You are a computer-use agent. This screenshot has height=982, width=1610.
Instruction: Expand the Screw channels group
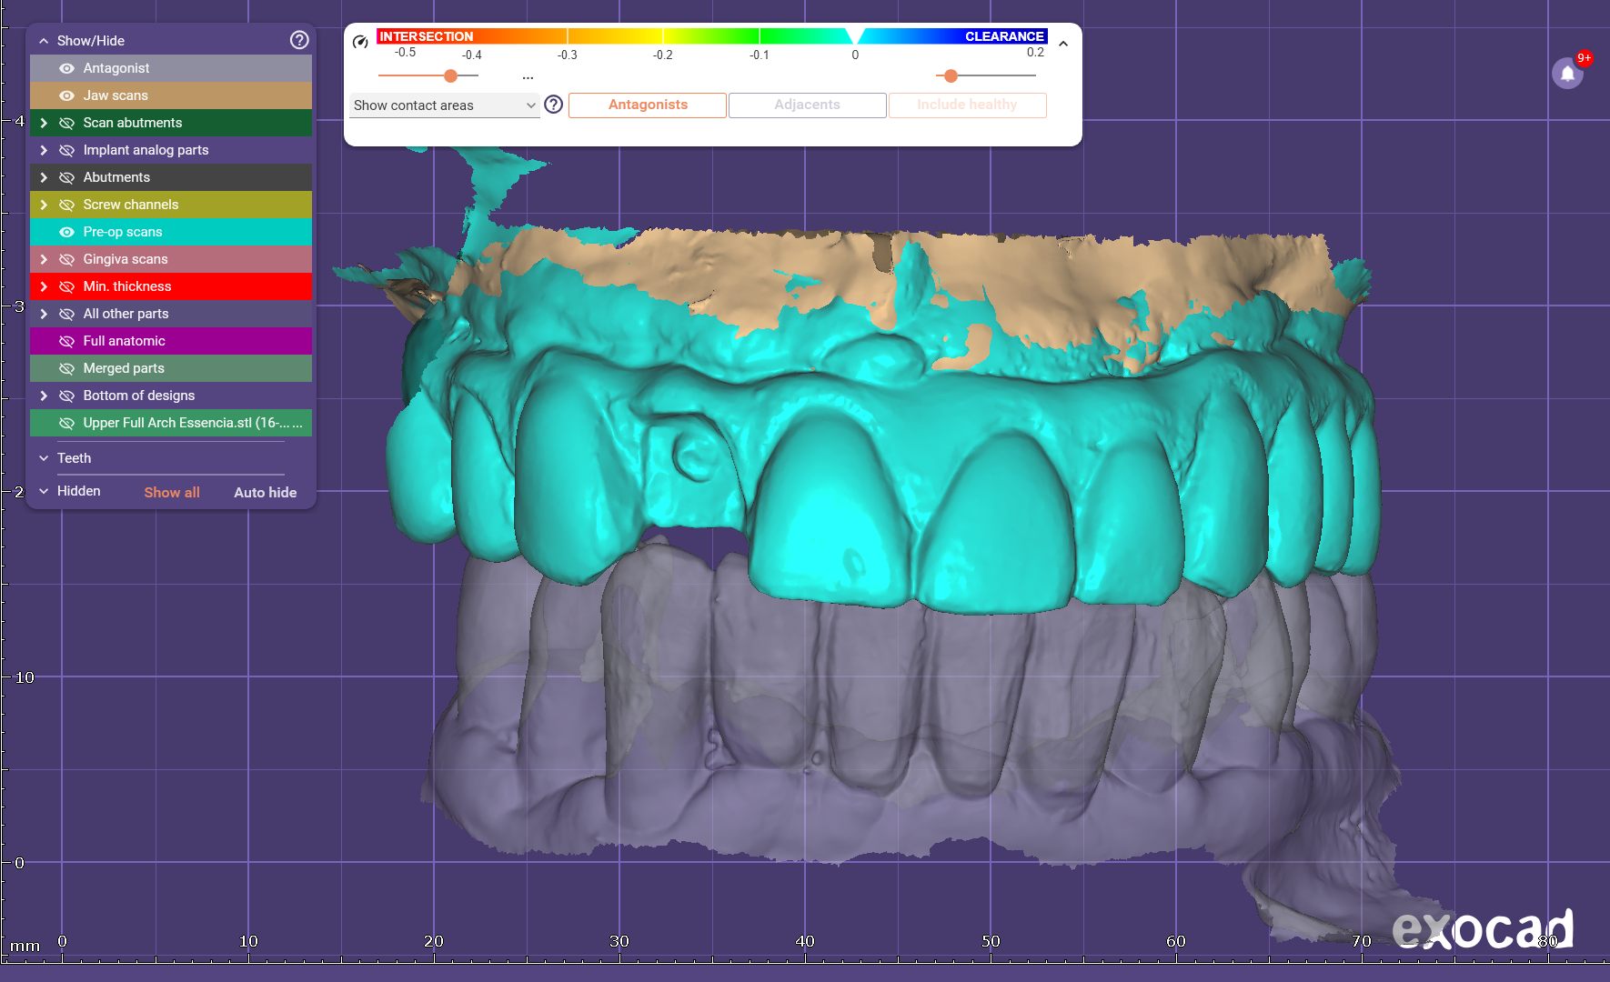tap(43, 205)
